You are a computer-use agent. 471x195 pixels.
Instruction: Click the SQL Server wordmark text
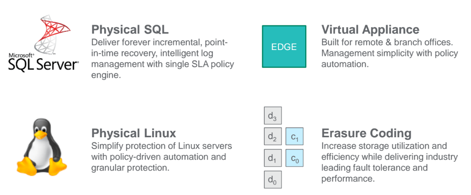44,64
